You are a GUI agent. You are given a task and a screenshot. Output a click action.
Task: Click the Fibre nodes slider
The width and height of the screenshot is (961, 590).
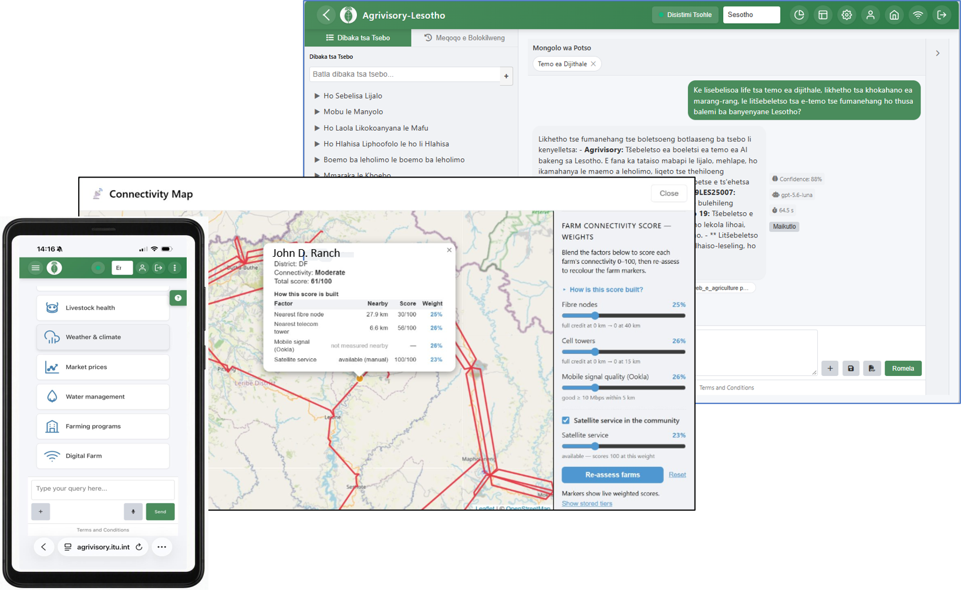point(623,316)
